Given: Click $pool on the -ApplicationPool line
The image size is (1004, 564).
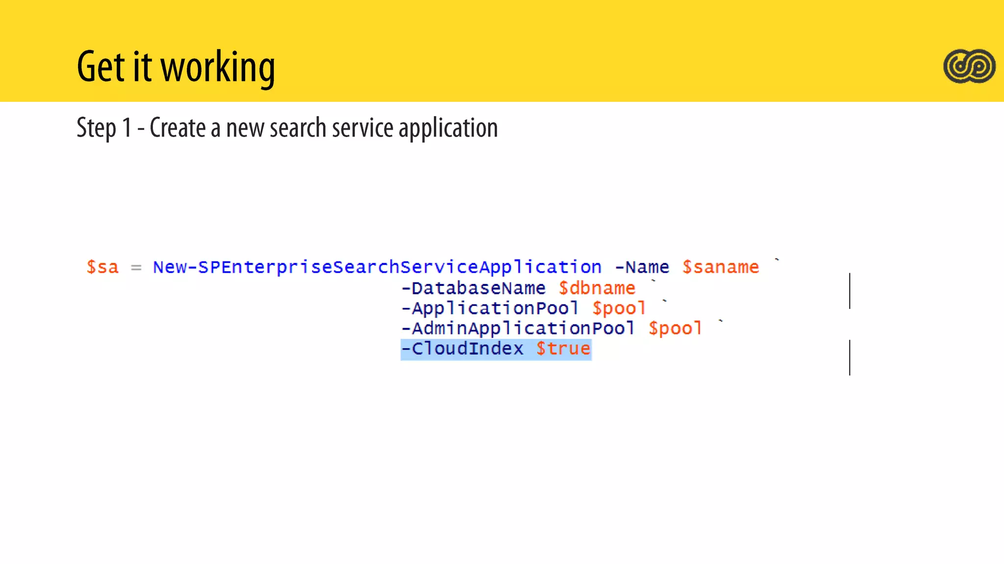Looking at the screenshot, I should pyautogui.click(x=619, y=308).
